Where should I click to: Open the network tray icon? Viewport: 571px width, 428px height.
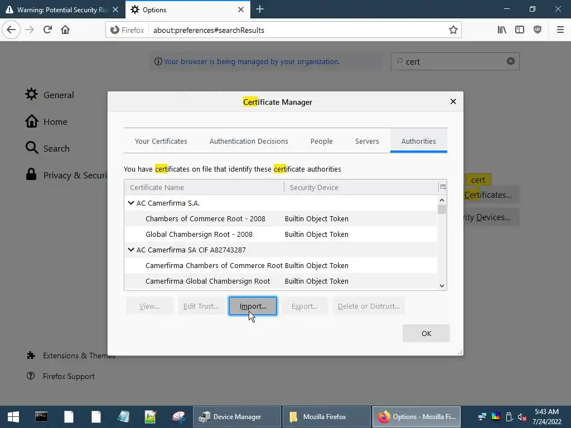pos(482,417)
